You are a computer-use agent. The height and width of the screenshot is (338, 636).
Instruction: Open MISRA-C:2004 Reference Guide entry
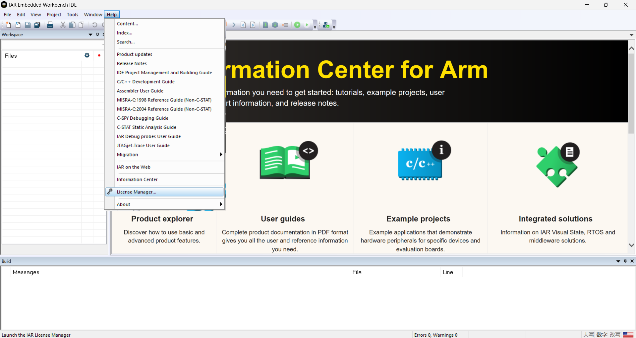click(x=164, y=109)
